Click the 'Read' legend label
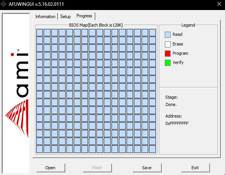The image size is (225, 175). (178, 34)
